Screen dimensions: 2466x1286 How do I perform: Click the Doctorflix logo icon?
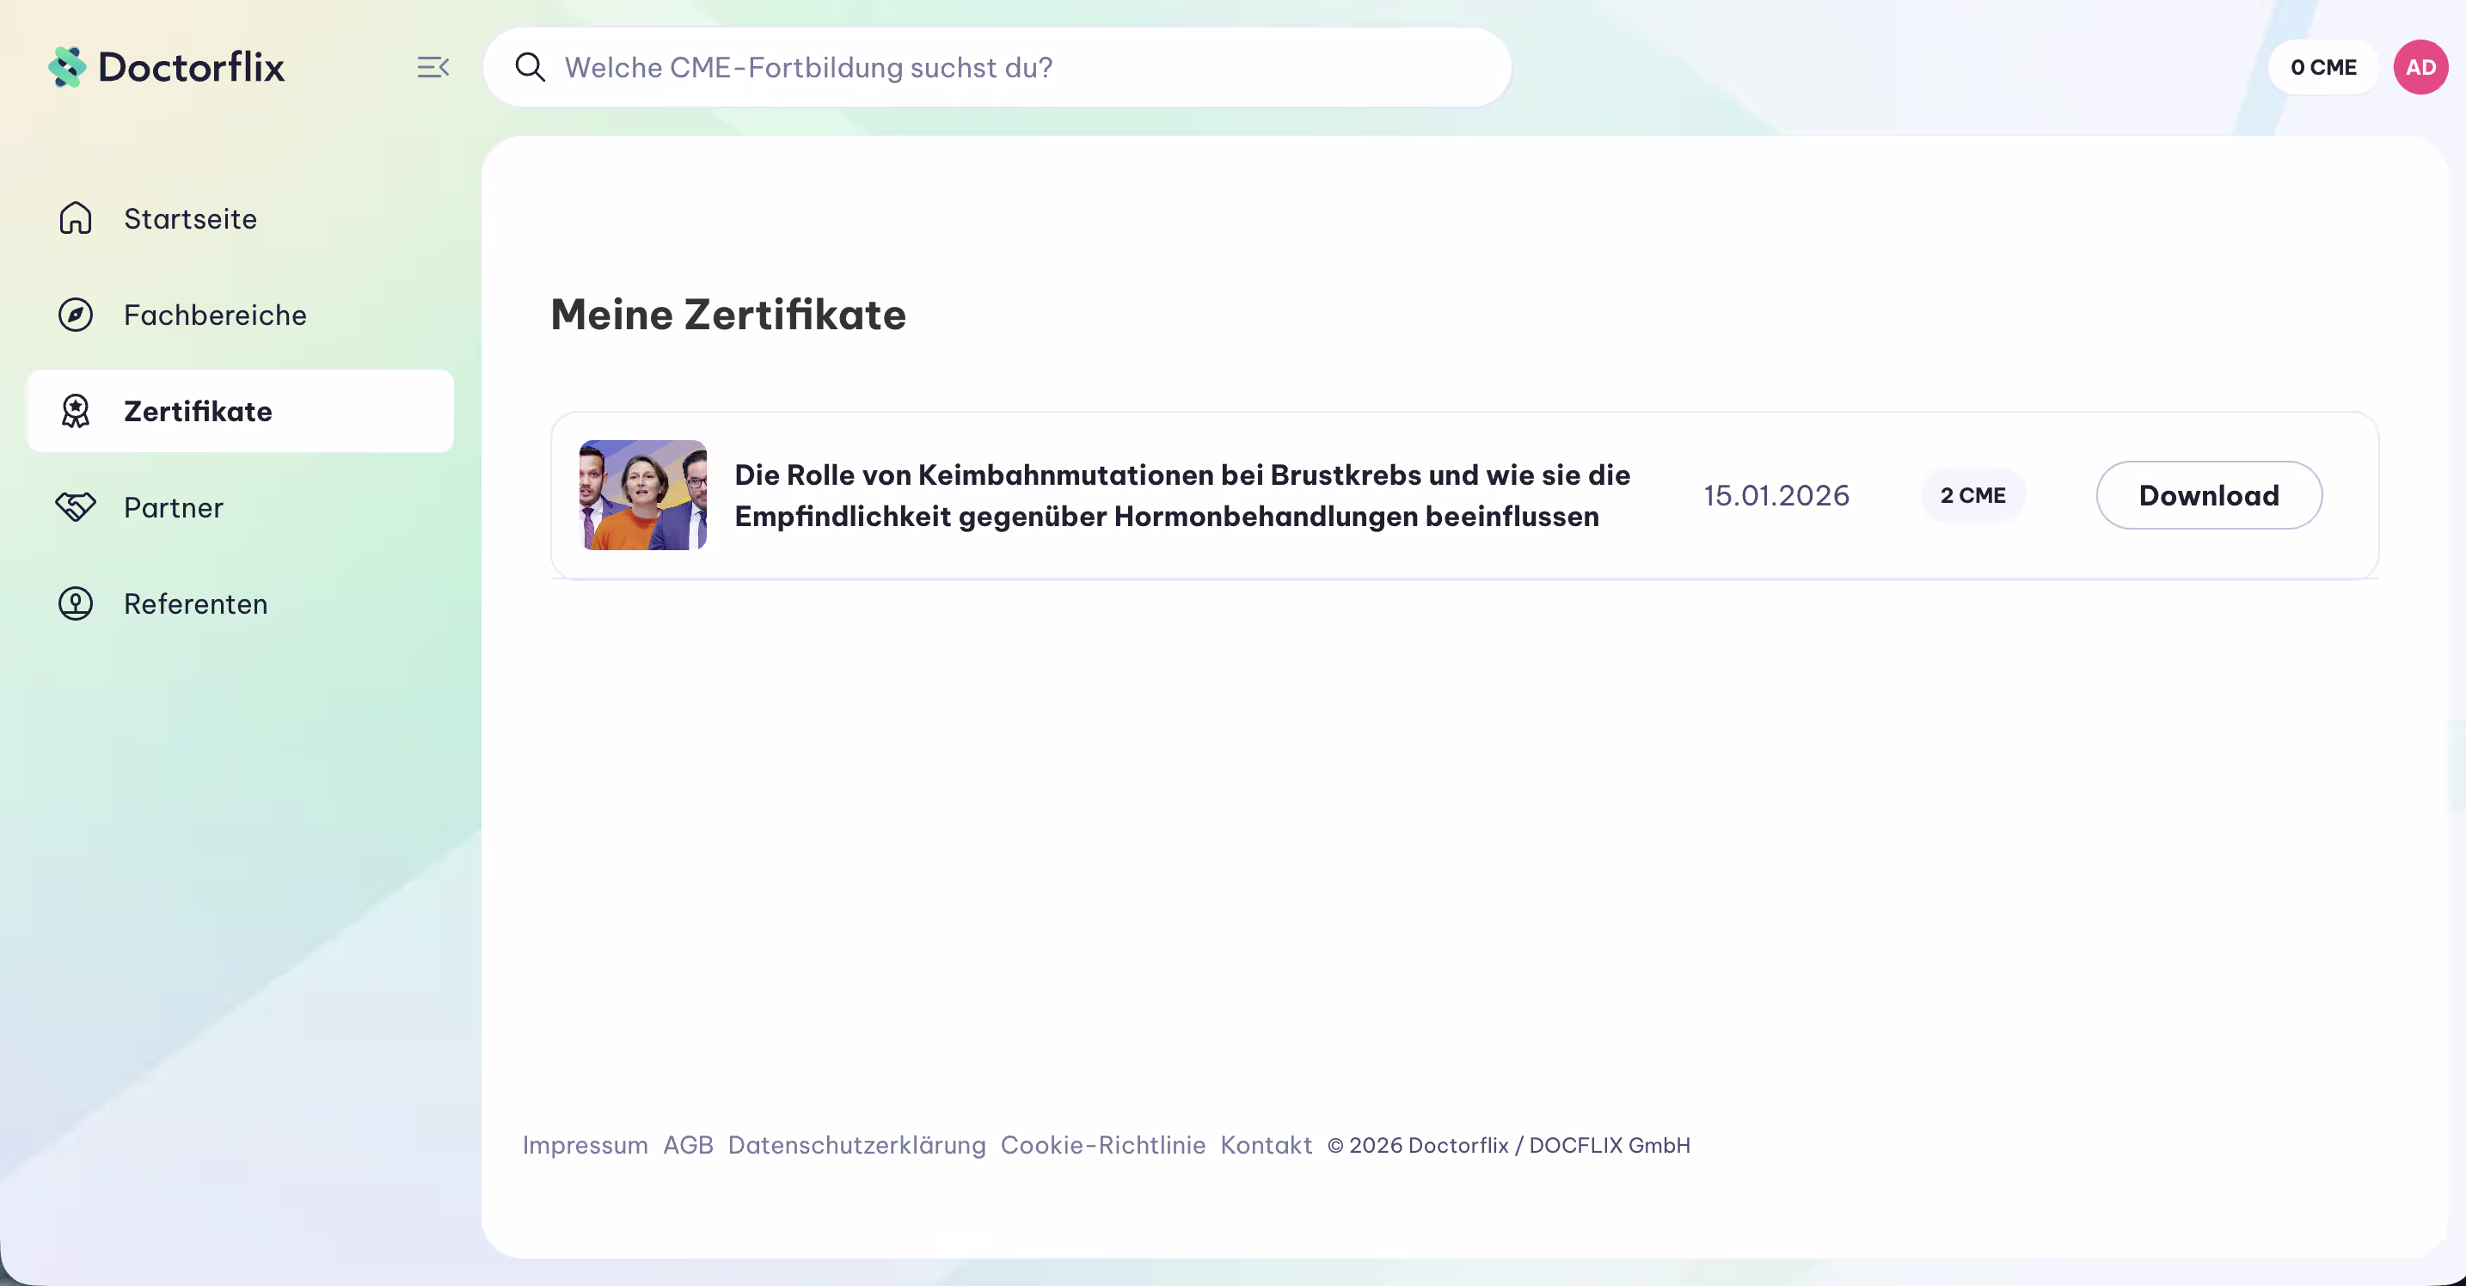click(x=65, y=66)
